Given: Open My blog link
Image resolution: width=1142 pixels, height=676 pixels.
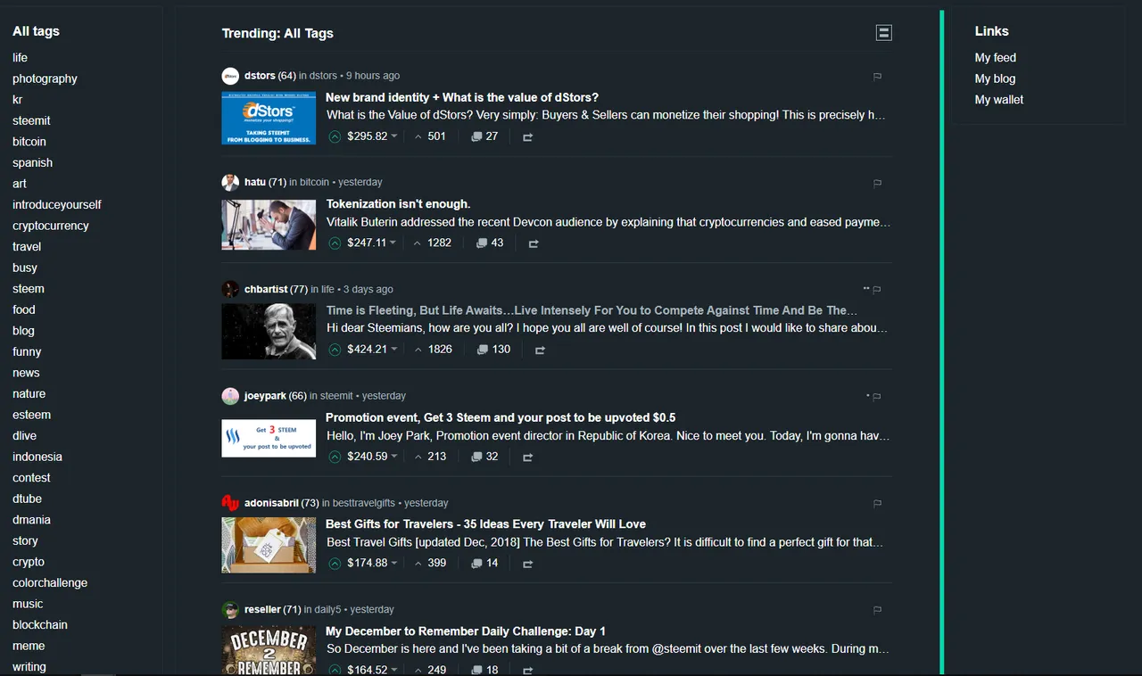Looking at the screenshot, I should click(995, 78).
